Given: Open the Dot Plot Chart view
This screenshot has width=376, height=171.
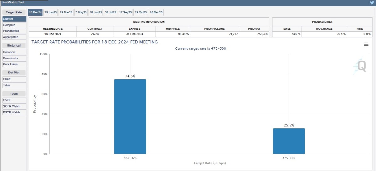Looking at the screenshot, I should tap(14, 79).
